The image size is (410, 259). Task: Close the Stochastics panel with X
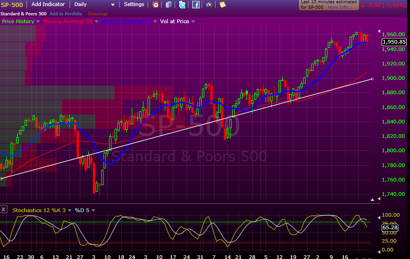click(x=3, y=209)
